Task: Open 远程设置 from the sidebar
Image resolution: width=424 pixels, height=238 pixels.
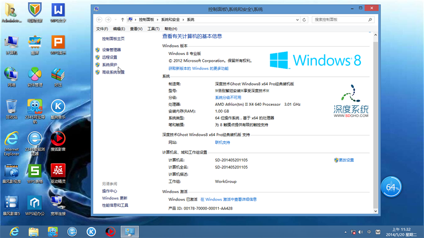Action: (x=110, y=58)
